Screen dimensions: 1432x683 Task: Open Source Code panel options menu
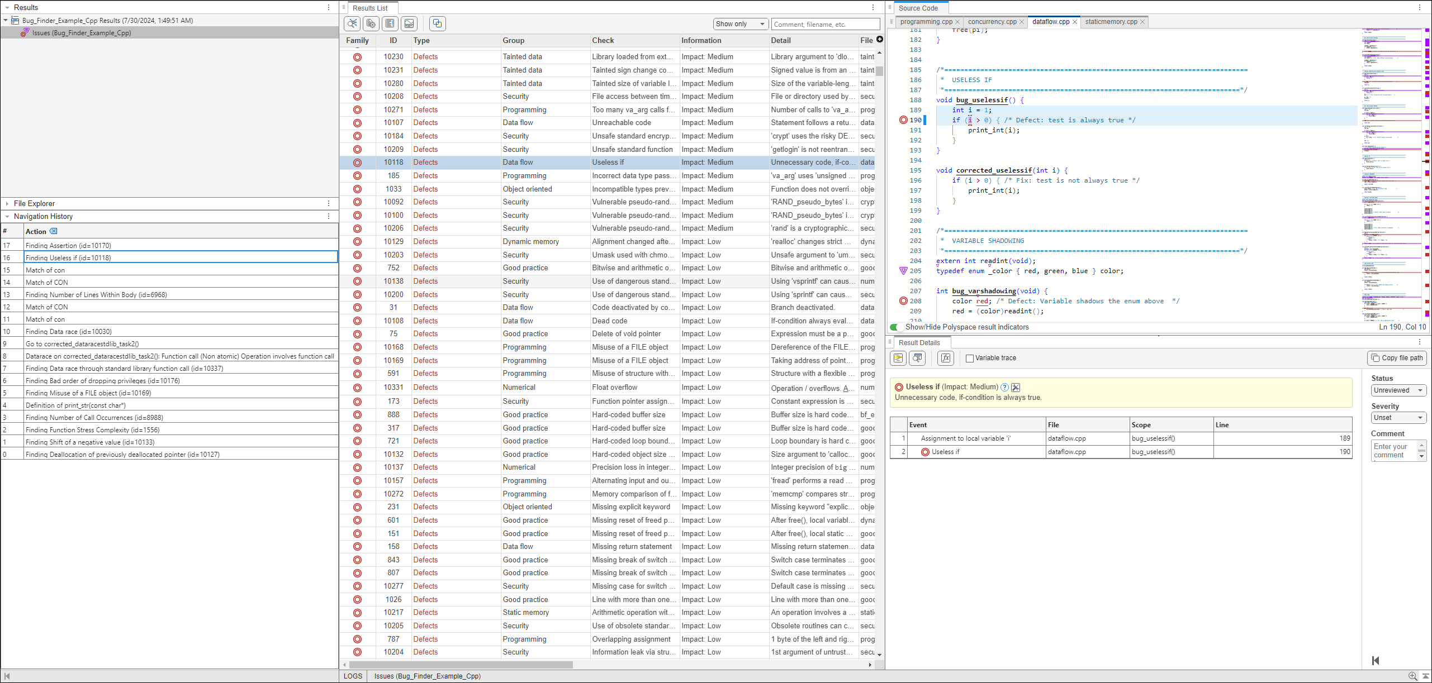1420,8
